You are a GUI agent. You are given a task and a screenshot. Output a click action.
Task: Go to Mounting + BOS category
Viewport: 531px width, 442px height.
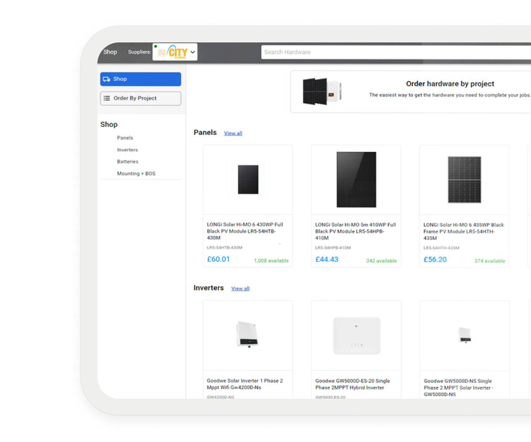click(136, 174)
